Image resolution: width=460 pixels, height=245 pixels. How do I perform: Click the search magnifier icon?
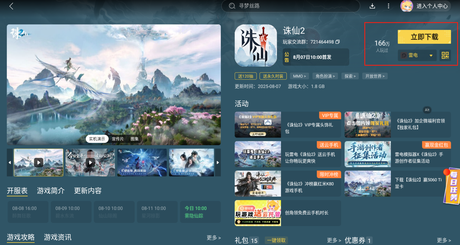click(232, 6)
